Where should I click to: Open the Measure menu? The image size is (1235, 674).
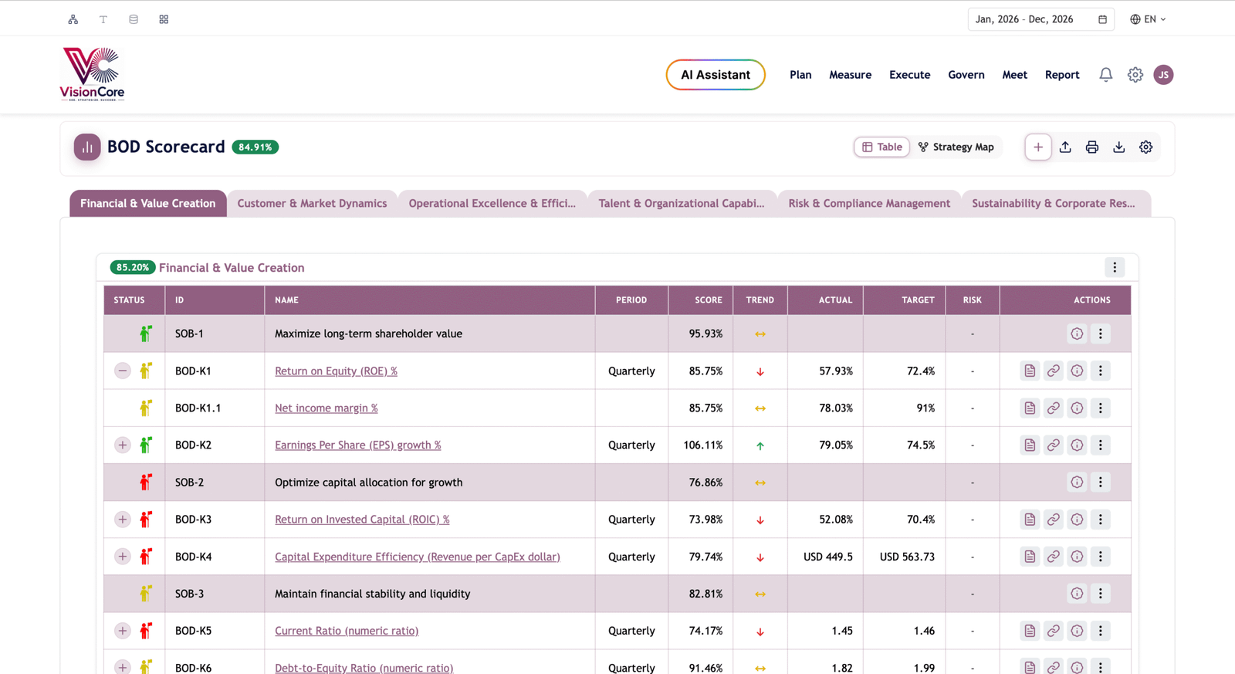(x=850, y=75)
